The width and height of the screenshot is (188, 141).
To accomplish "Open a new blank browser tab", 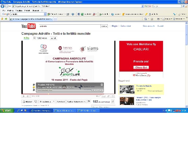I will [x=55, y=19].
